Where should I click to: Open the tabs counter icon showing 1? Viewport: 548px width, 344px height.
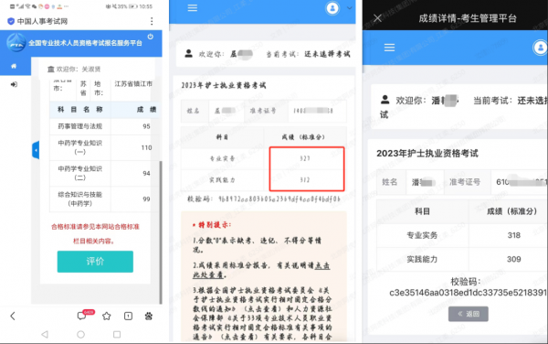(128, 317)
